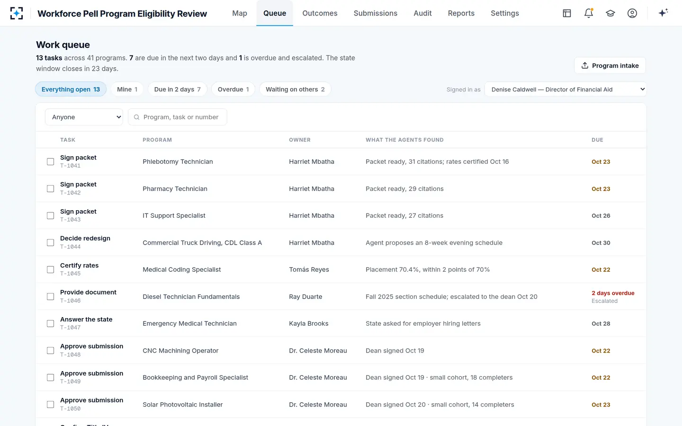Filter tasks Due in 2 days

click(x=178, y=89)
